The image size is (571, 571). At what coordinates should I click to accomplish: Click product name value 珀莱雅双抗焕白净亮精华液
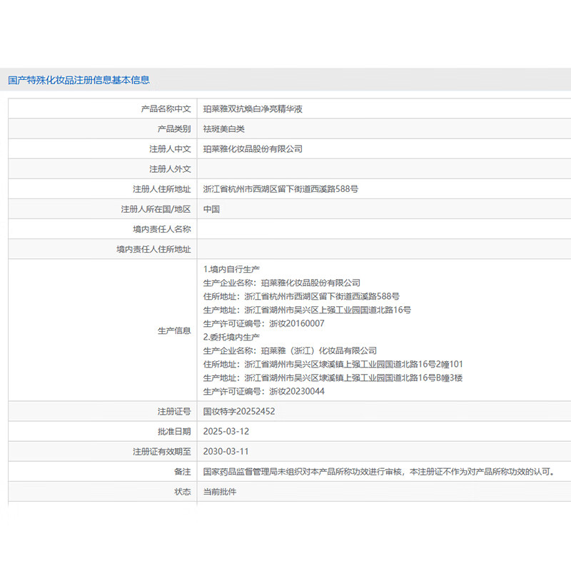(253, 109)
